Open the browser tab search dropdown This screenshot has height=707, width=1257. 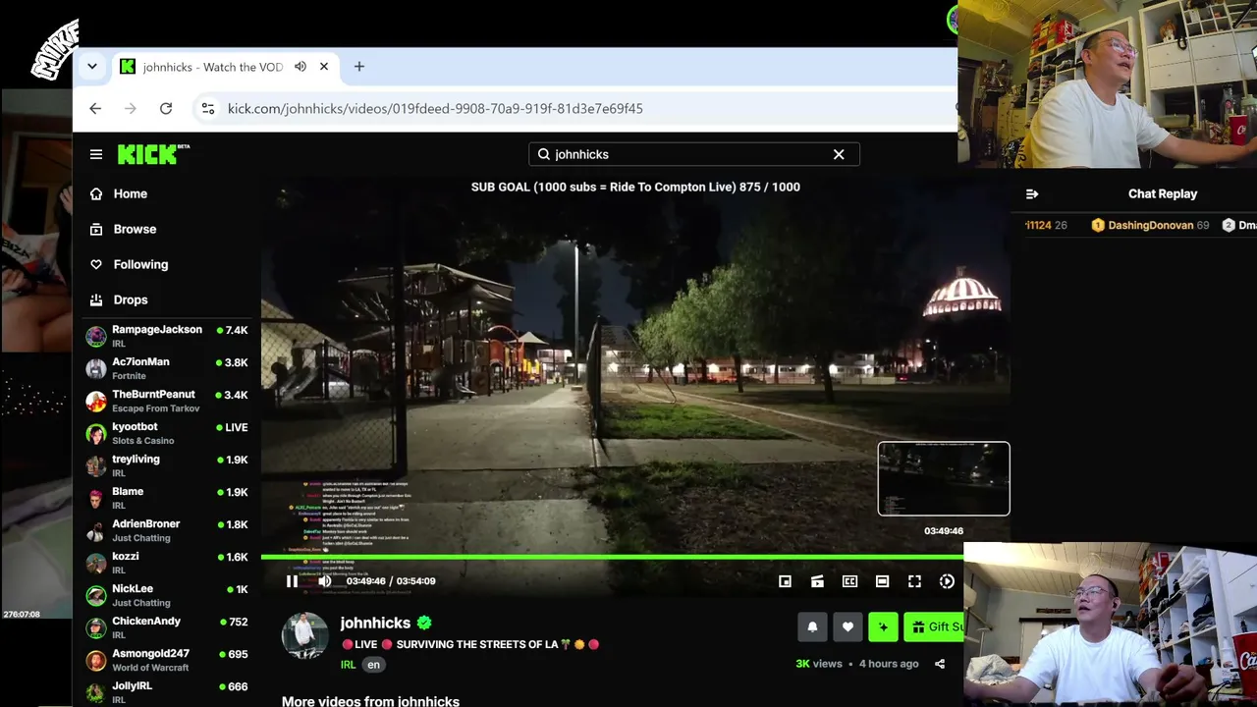pos(92,67)
